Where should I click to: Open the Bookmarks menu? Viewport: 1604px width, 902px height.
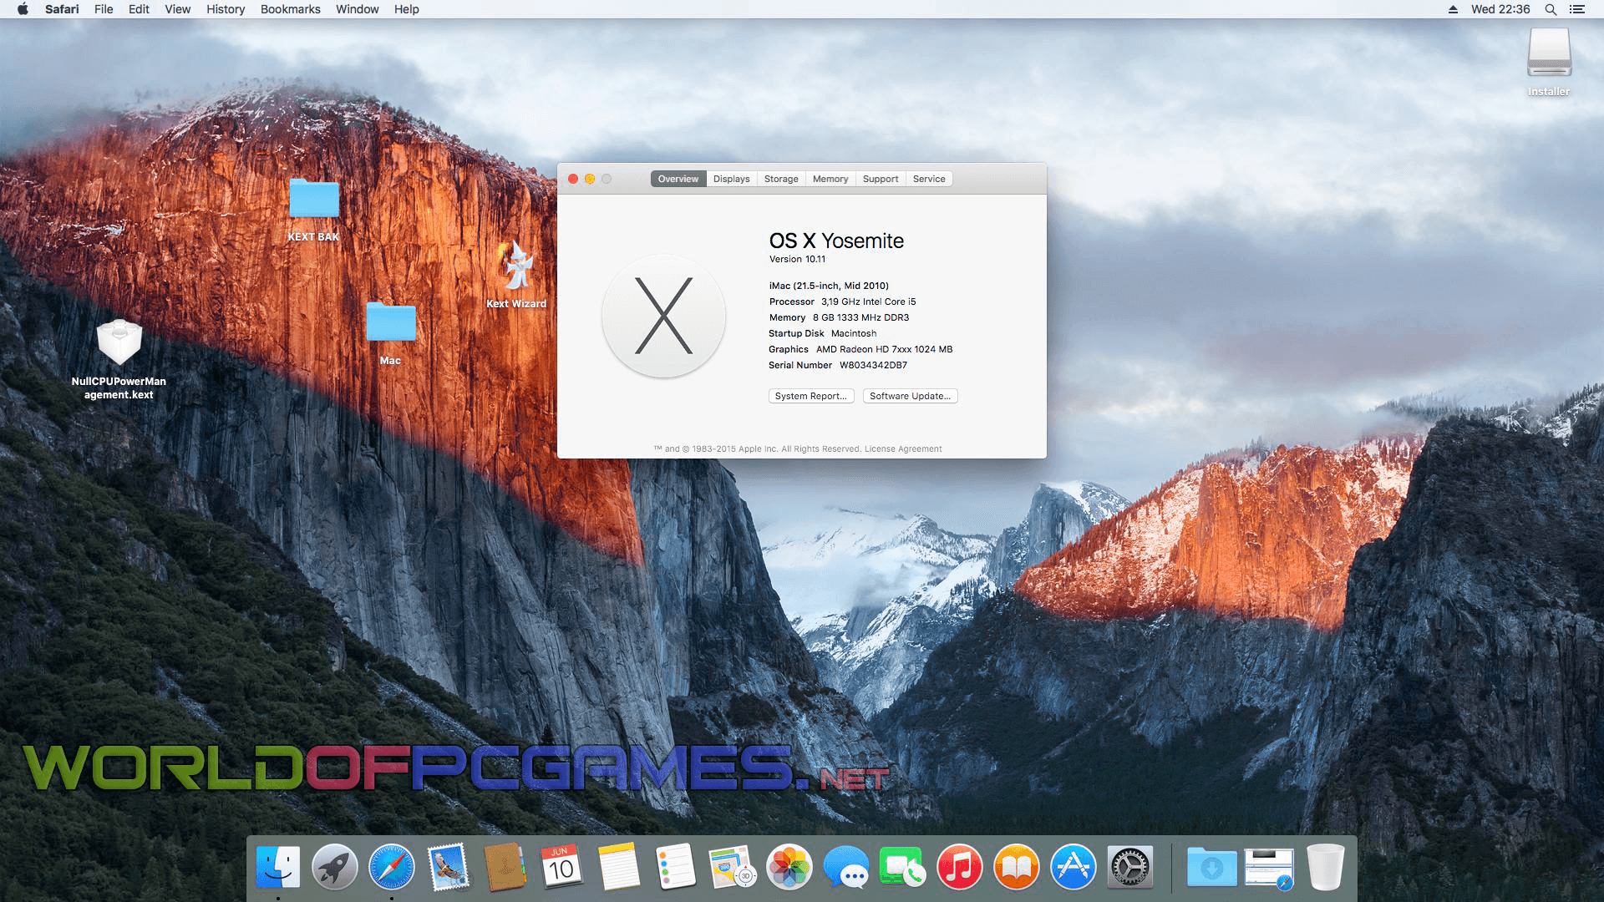click(x=290, y=9)
